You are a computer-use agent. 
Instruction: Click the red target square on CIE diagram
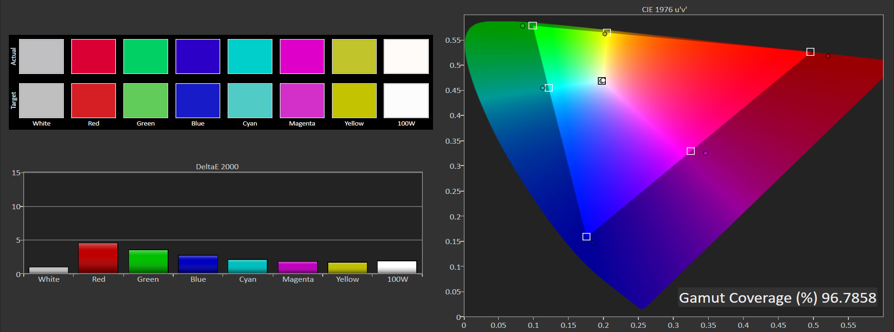[x=810, y=52]
